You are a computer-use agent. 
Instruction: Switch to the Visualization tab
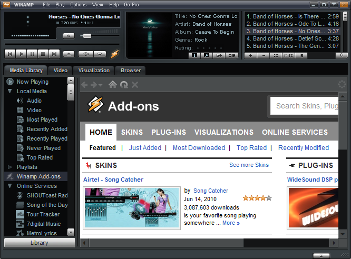94,70
